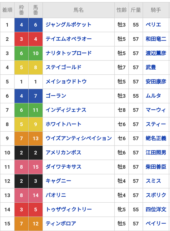Open horse link ステイゴールド
The width and height of the screenshot is (170, 231).
63,67
